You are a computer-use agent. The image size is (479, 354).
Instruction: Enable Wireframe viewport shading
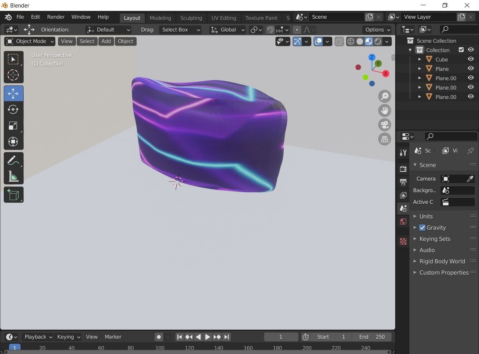(351, 41)
